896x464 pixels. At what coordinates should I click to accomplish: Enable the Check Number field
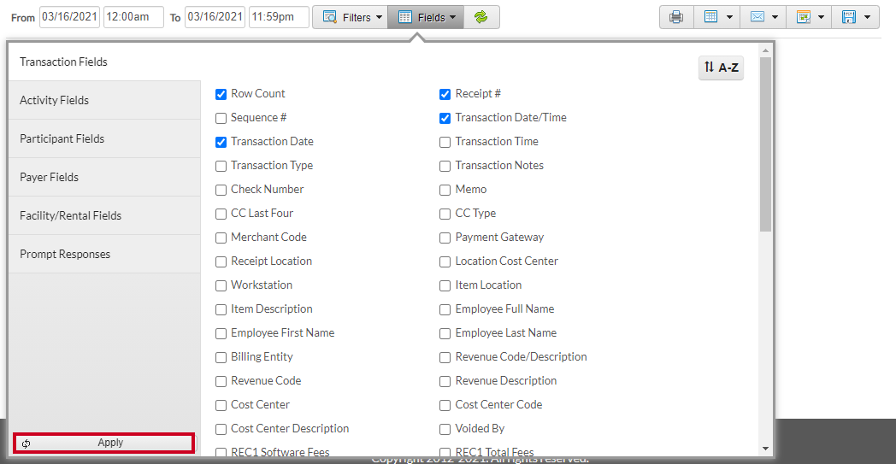[x=221, y=191]
